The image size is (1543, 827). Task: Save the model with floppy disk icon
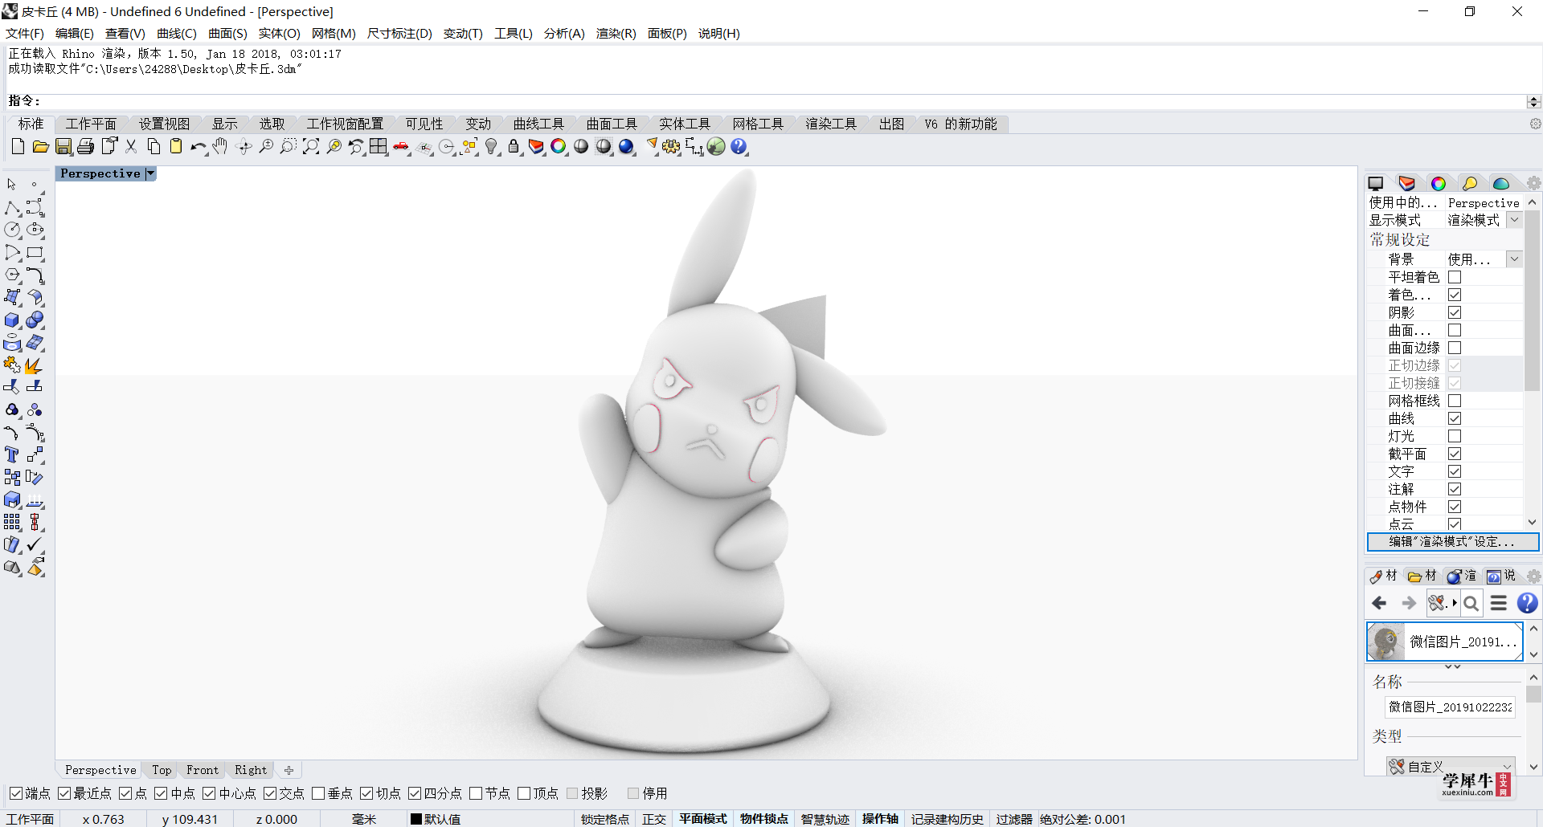[63, 146]
